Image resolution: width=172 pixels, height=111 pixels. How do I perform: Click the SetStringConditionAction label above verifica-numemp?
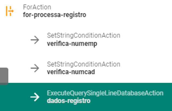coord(83,36)
